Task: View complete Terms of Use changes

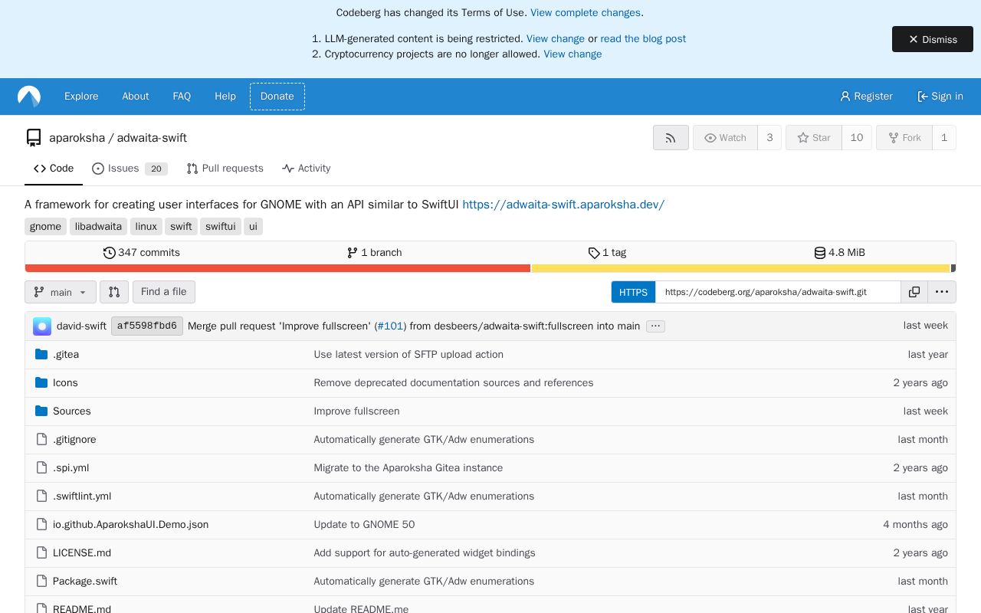Action: coord(586,13)
